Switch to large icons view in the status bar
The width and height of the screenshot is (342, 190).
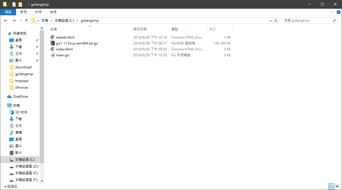[337, 186]
